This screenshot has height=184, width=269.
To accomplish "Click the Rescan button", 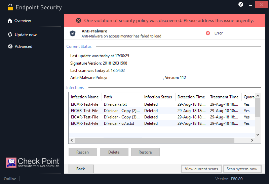I will [x=83, y=152].
